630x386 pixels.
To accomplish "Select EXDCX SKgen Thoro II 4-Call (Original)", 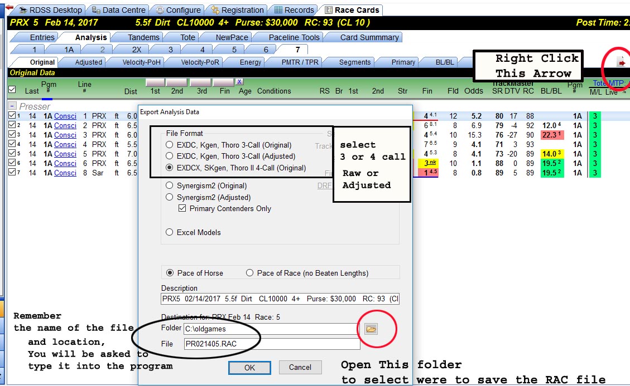I will 170,168.
